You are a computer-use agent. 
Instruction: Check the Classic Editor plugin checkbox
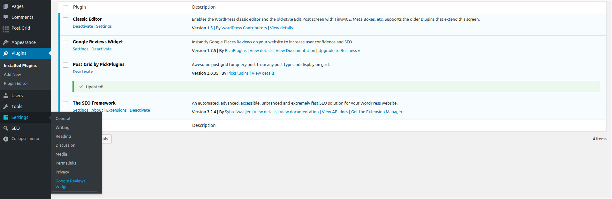pyautogui.click(x=65, y=19)
